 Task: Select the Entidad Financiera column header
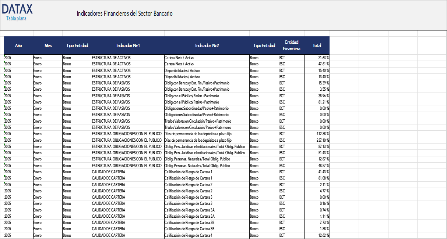pyautogui.click(x=292, y=45)
